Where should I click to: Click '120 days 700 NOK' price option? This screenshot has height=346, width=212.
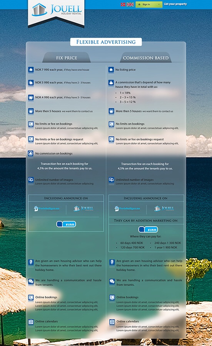pos(132,248)
